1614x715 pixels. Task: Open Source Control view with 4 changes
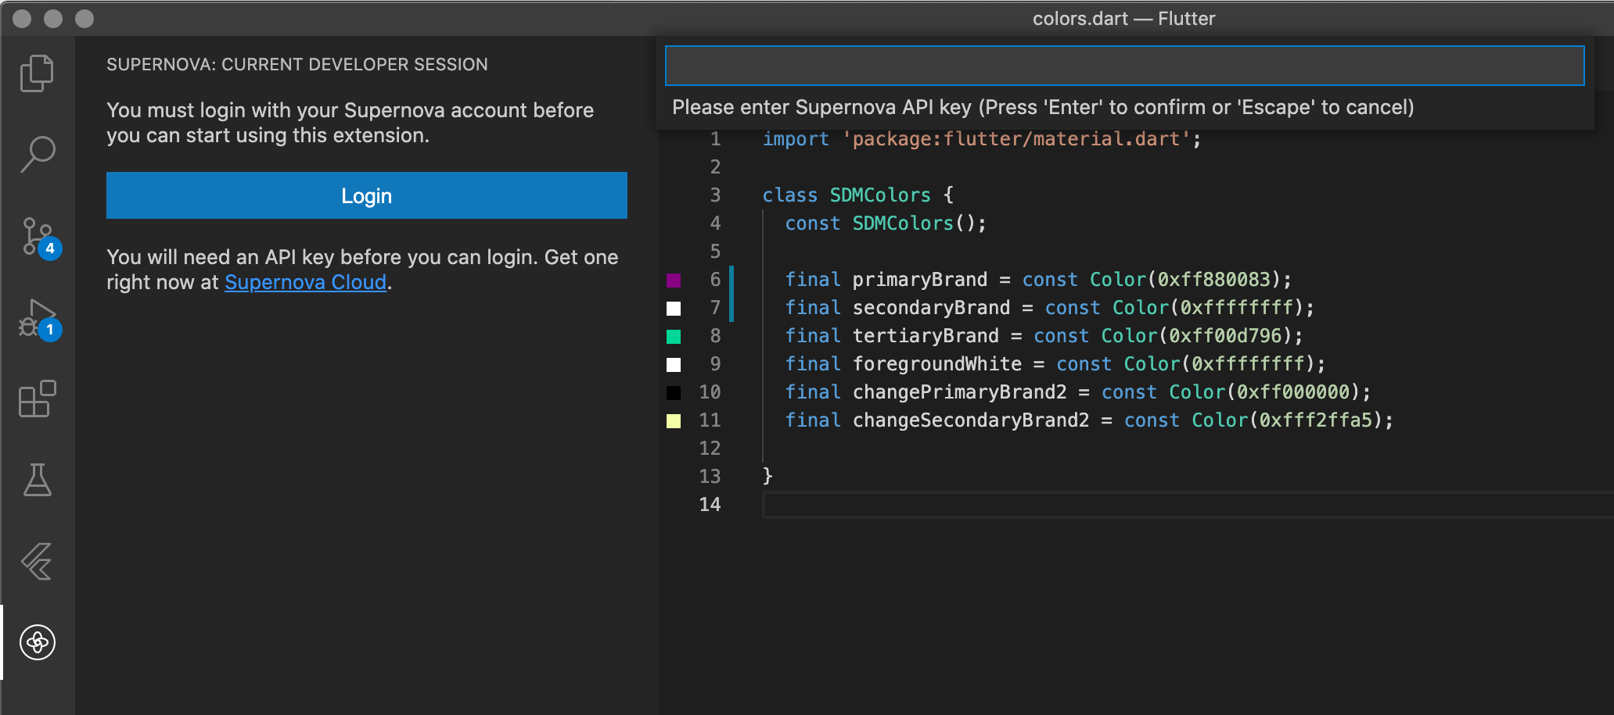click(x=39, y=238)
